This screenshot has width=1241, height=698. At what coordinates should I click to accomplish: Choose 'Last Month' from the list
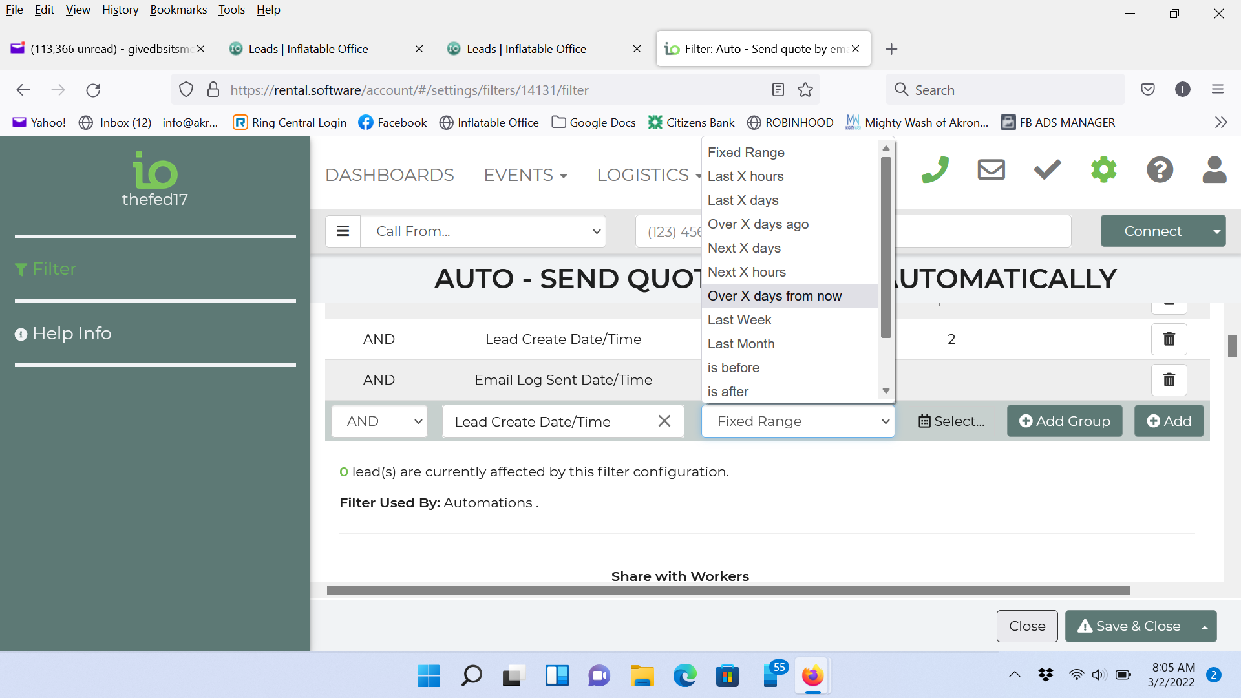pos(741,344)
